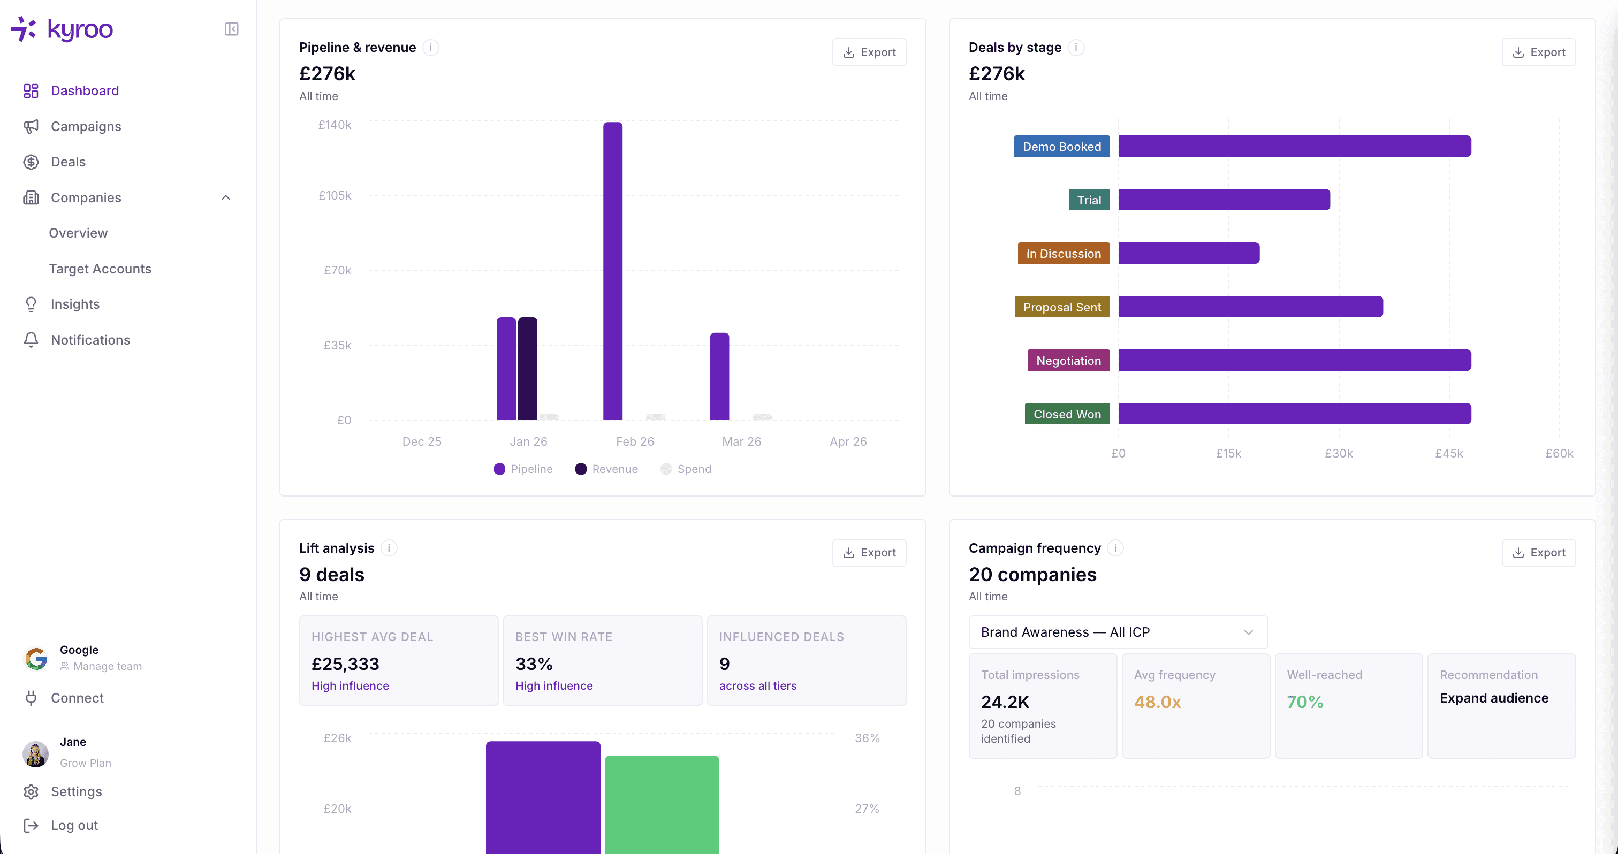Click the kyroo logo
The image size is (1618, 854).
62,29
